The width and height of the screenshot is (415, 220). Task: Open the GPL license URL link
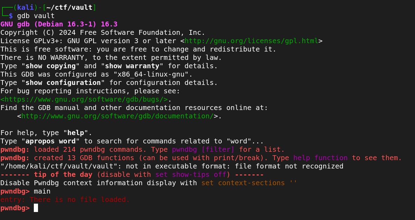point(251,41)
